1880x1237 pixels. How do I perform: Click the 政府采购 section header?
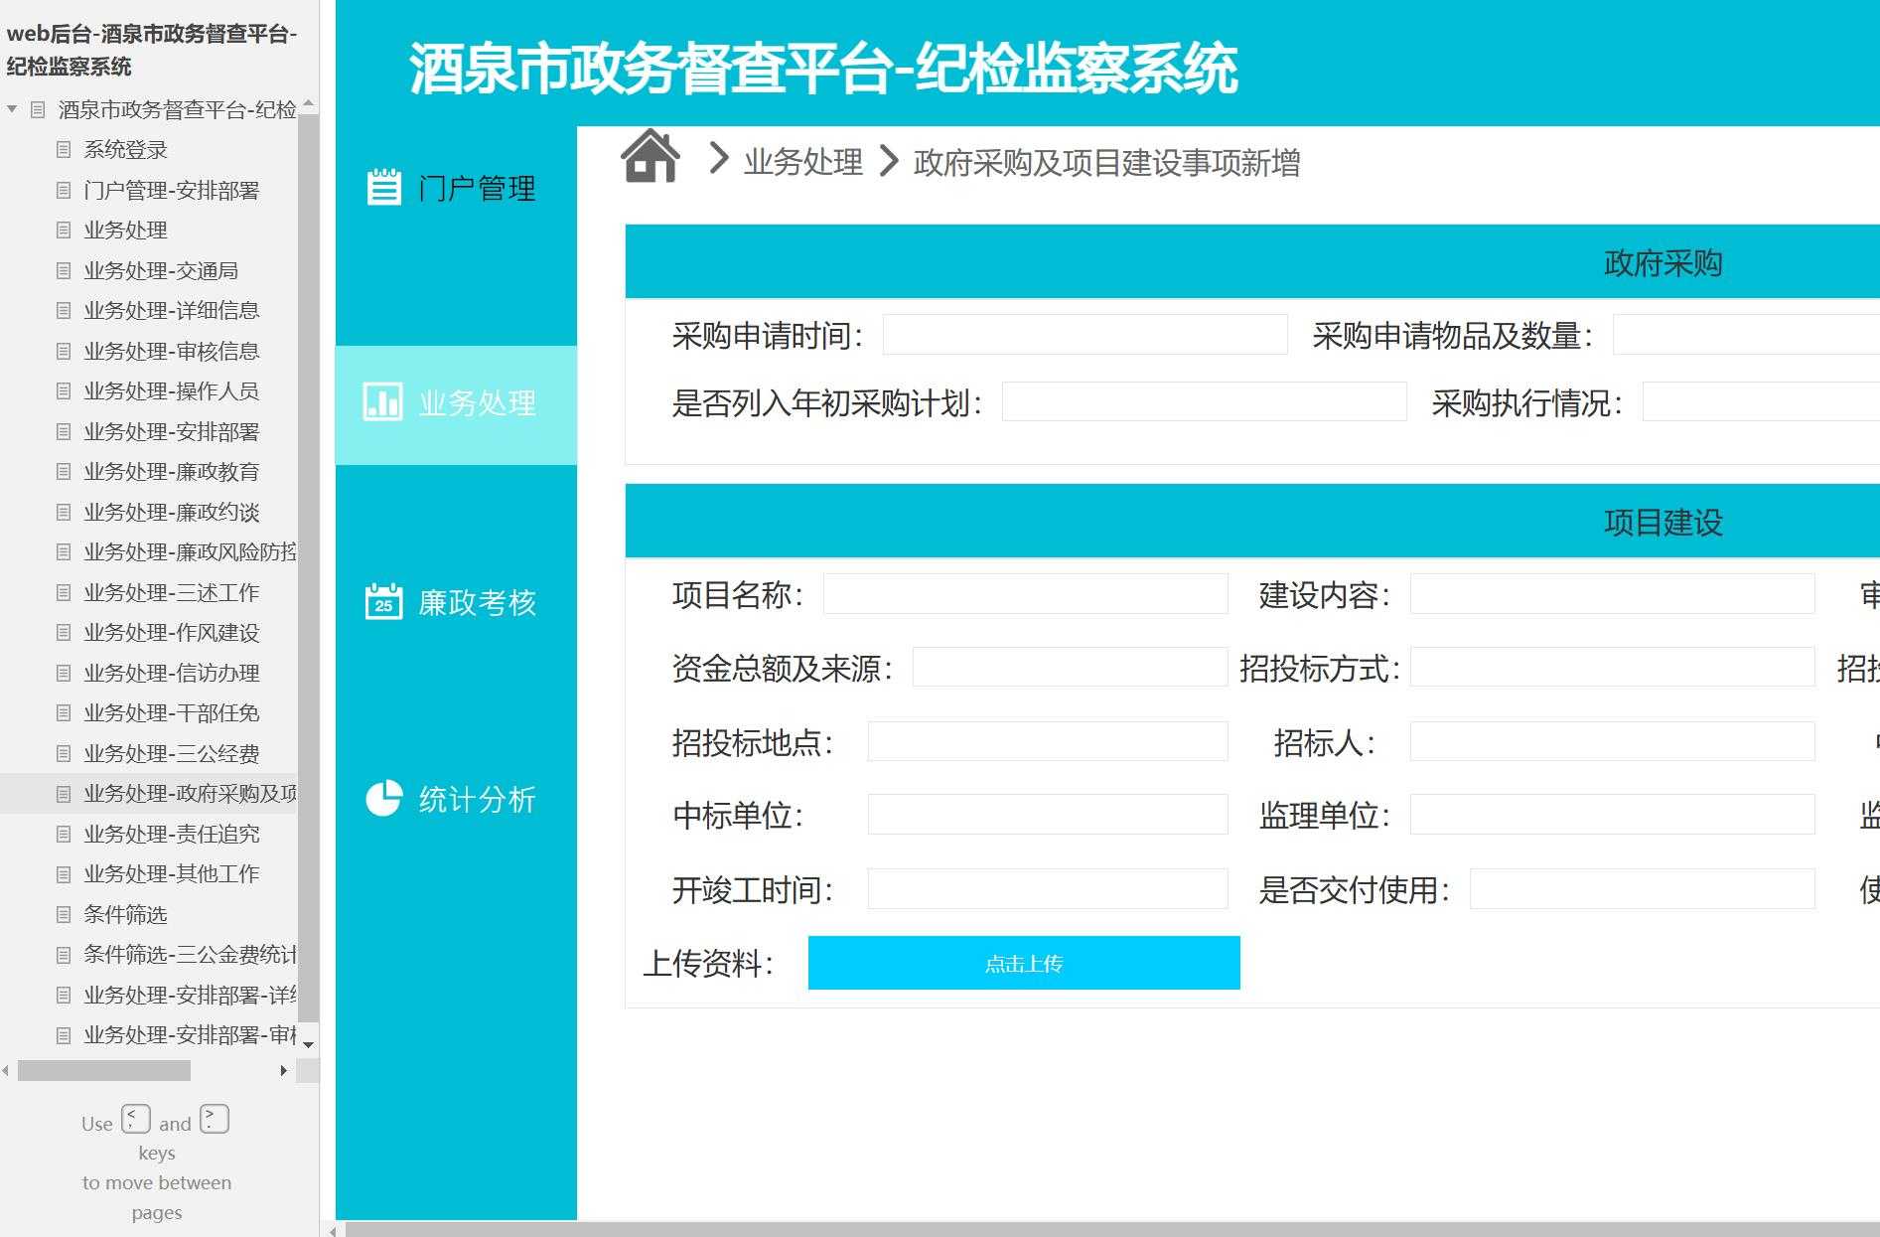click(1663, 262)
